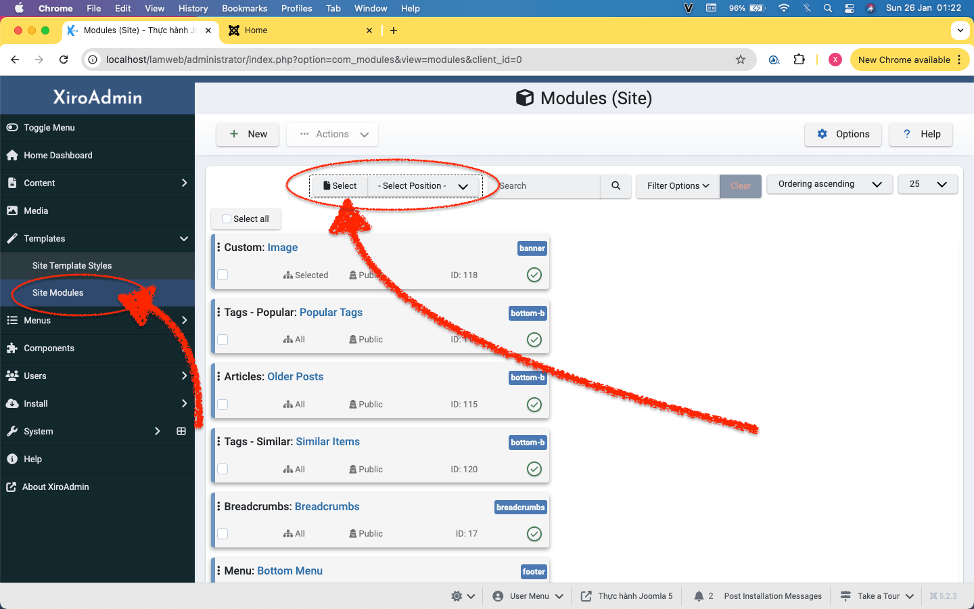Open the User Menu in status bar
The image size is (974, 609).
tap(528, 596)
